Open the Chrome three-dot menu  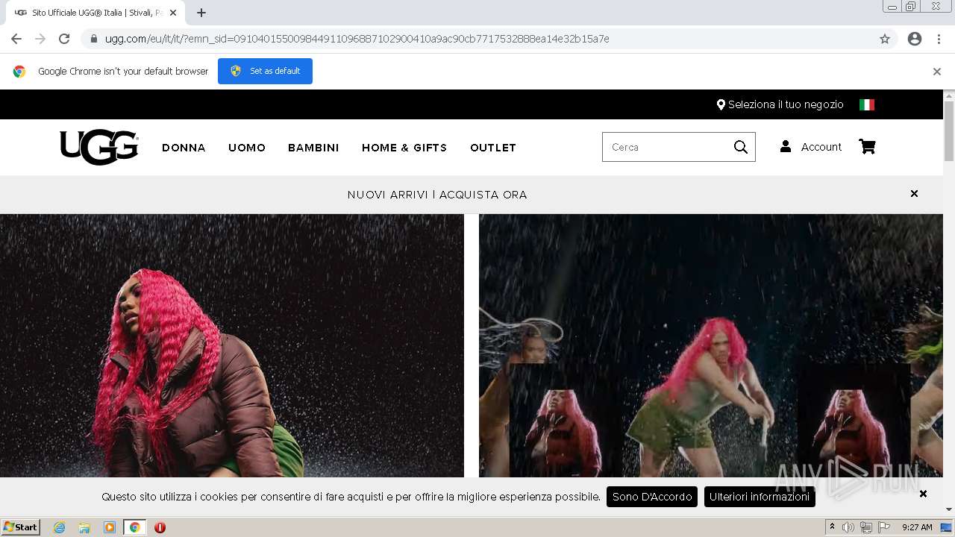(x=939, y=39)
